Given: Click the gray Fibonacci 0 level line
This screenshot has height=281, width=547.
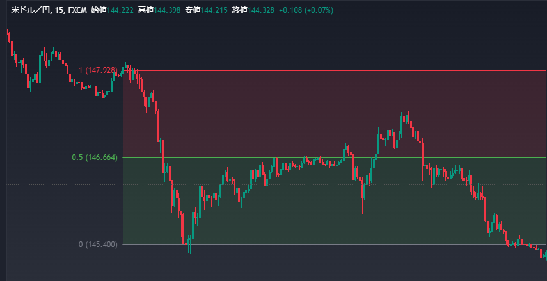Looking at the screenshot, I should pyautogui.click(x=320, y=245).
